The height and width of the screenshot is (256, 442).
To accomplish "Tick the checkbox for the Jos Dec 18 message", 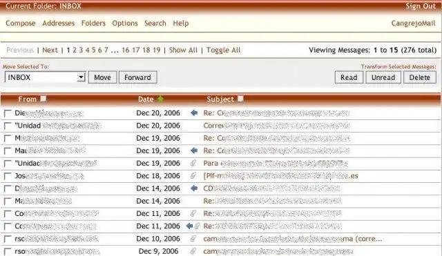I will click(8, 176).
